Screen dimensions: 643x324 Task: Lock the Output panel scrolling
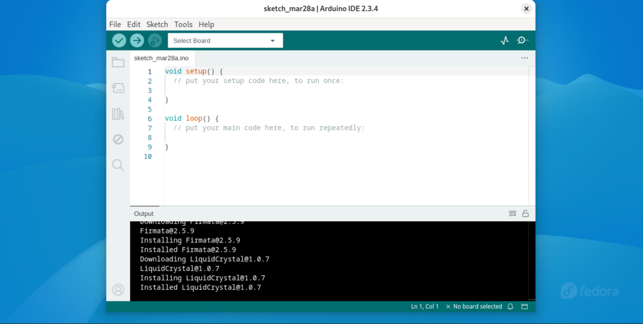526,213
